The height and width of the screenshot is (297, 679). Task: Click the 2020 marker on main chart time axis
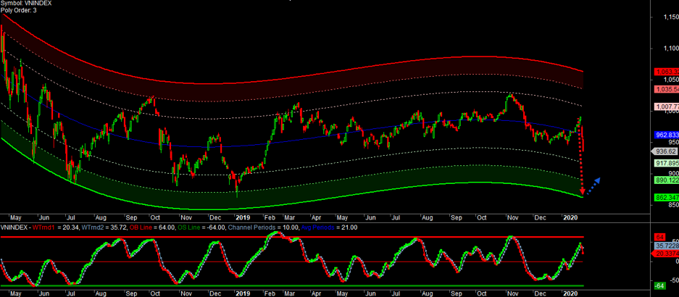click(571, 217)
